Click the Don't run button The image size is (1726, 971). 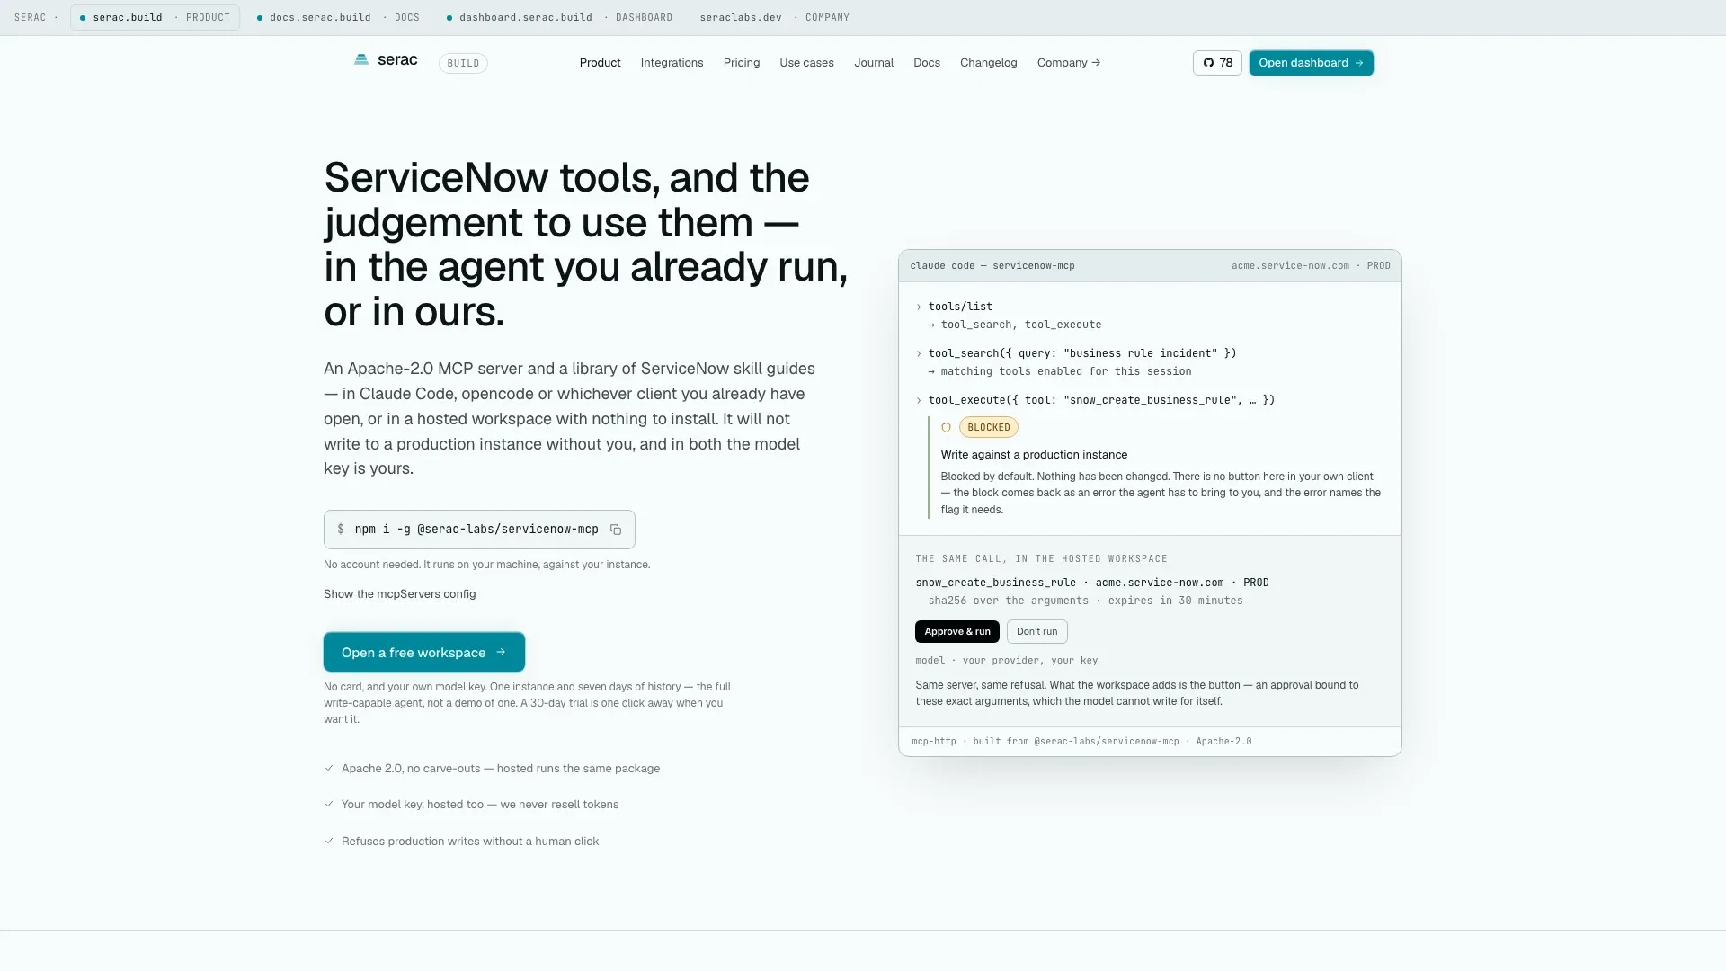click(1036, 632)
